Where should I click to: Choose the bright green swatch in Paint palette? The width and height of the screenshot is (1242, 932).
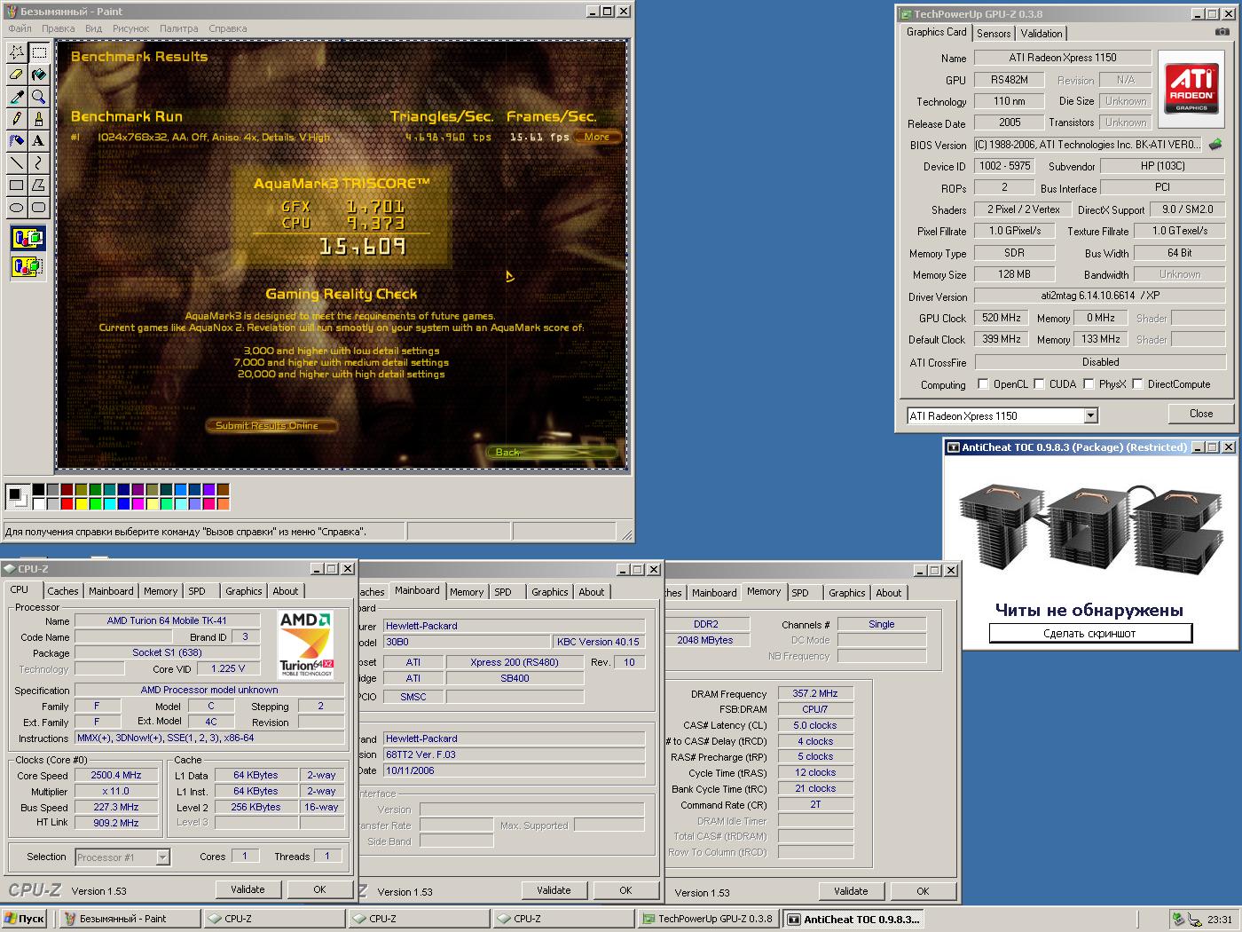(x=96, y=503)
